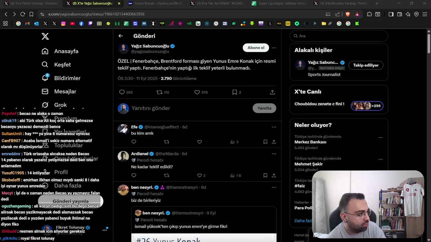The width and height of the screenshot is (431, 242).
Task: Open browser extensions puzzle icon
Action: [x=369, y=14]
